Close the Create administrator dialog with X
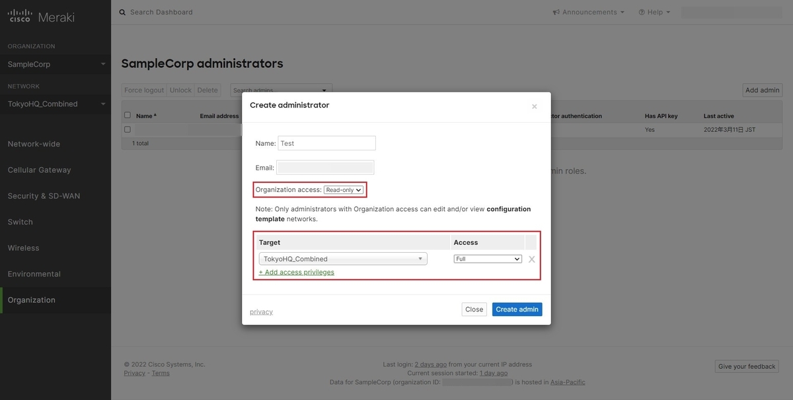The height and width of the screenshot is (400, 793). pyautogui.click(x=535, y=106)
